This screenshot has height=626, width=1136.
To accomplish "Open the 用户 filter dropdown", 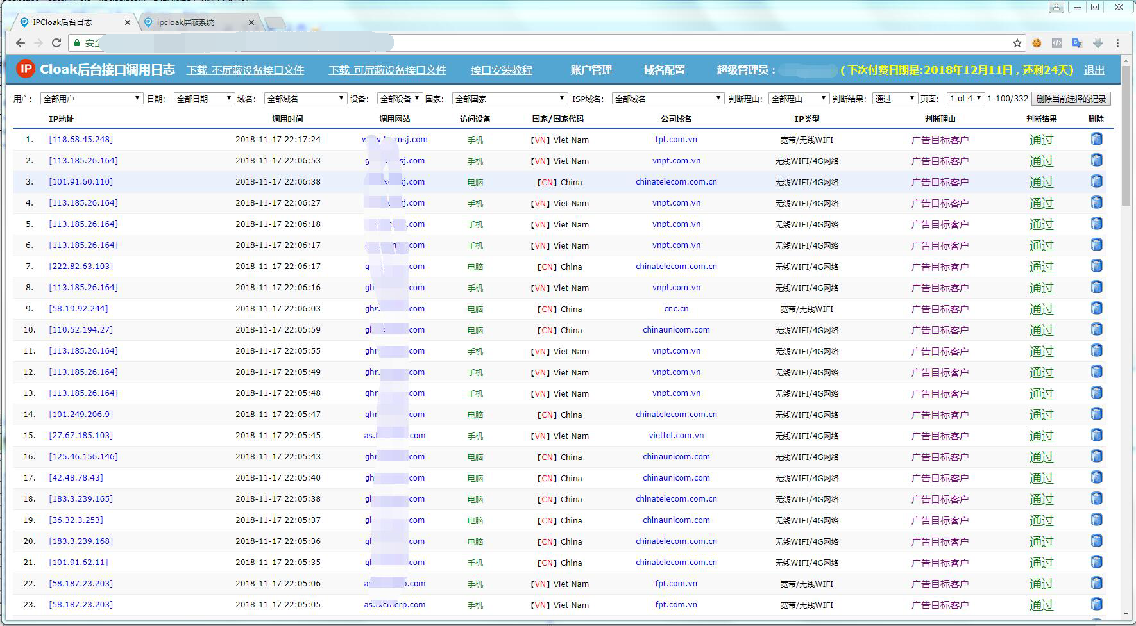I will coord(91,99).
